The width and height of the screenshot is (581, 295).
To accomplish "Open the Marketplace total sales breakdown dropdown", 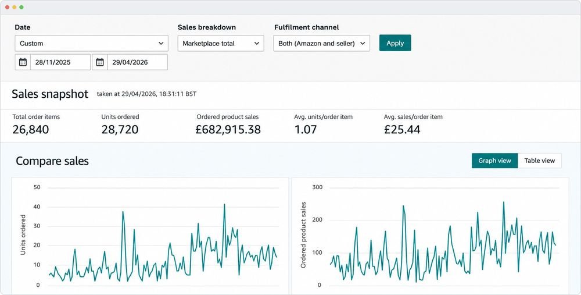I will pyautogui.click(x=221, y=44).
